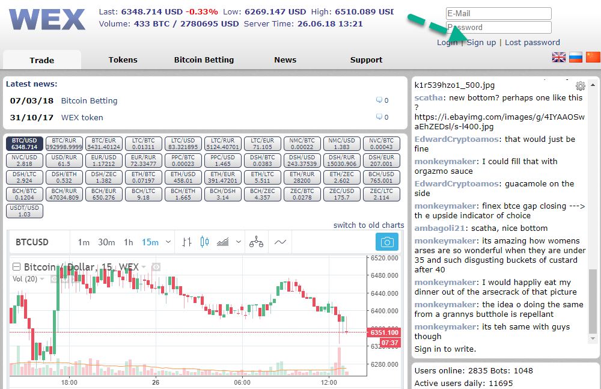Switch language with the UK flag
Image resolution: width=601 pixels, height=389 pixels.
point(558,57)
